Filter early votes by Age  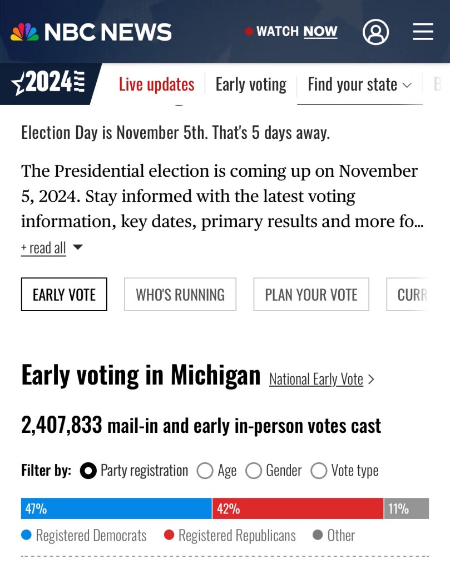(205, 471)
